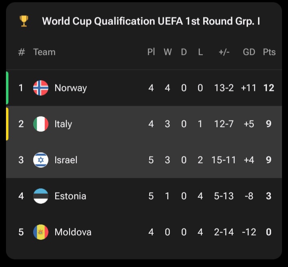Click the Pl column header
This screenshot has height=267, width=288.
(151, 52)
